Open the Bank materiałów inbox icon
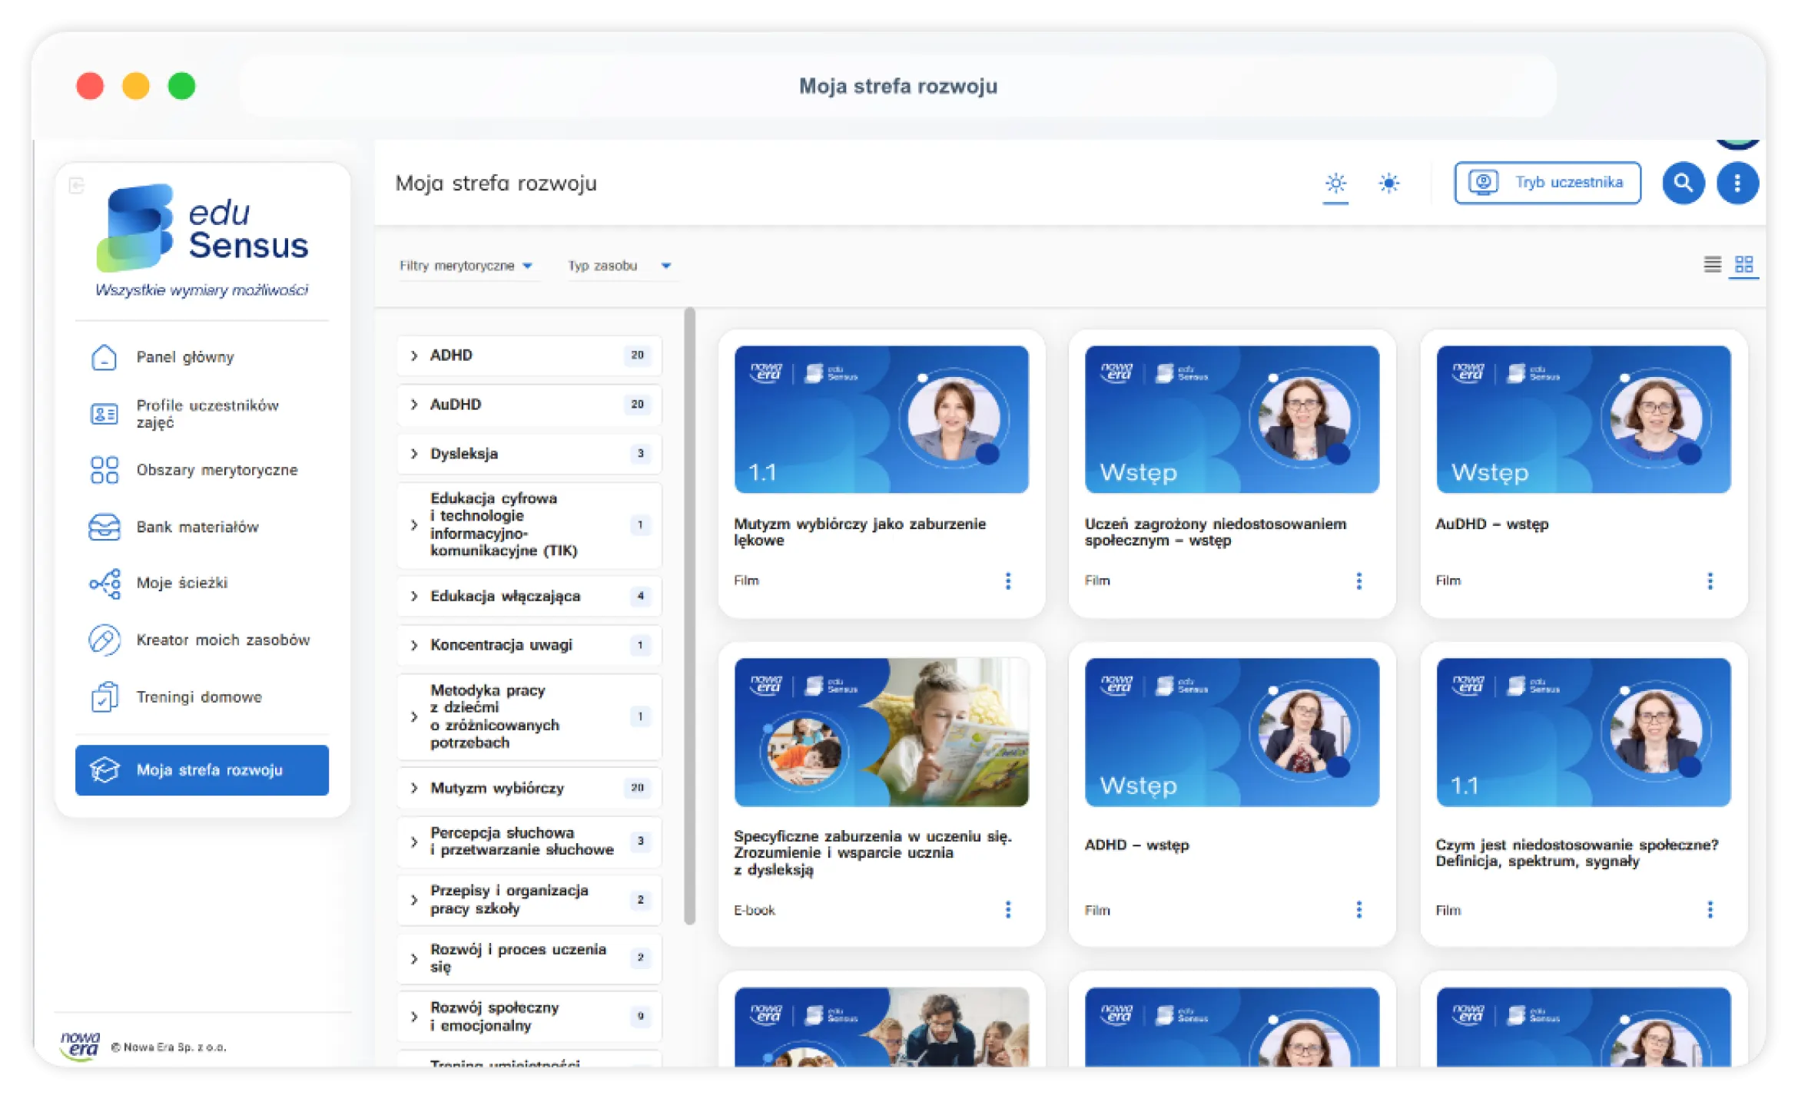The image size is (1798, 1095). coord(104,527)
